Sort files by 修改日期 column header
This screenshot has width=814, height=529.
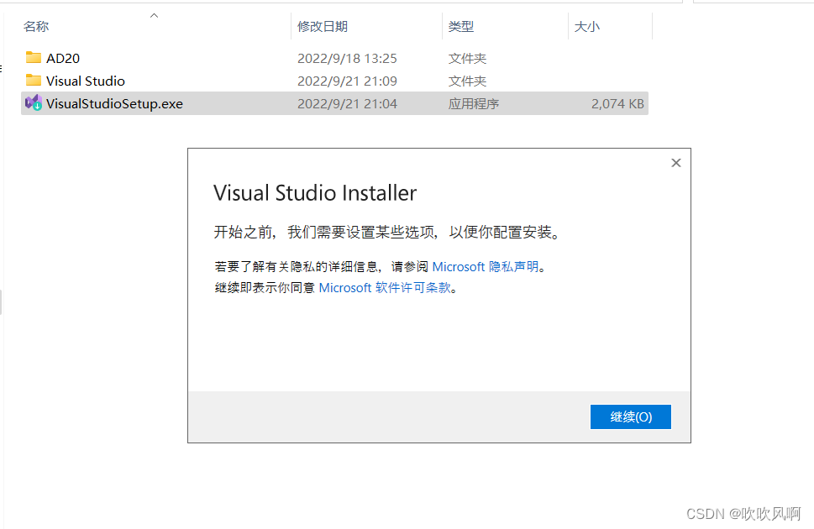click(323, 27)
